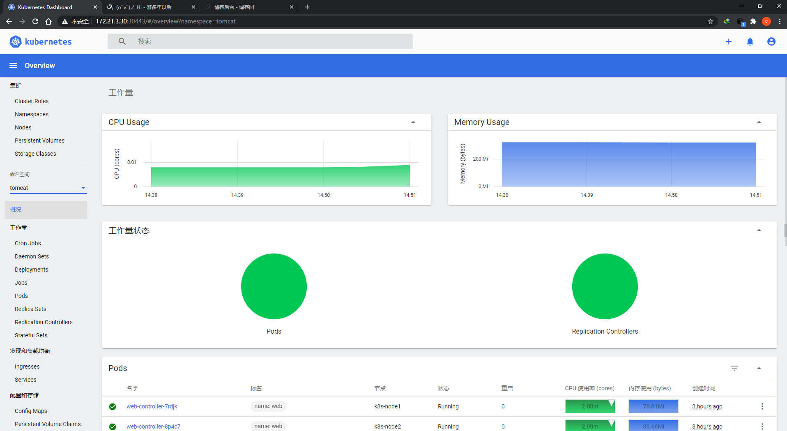
Task: Click the Chrome profile avatar
Action: 766,21
